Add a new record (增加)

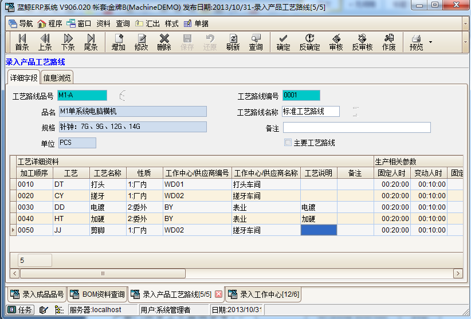click(119, 42)
